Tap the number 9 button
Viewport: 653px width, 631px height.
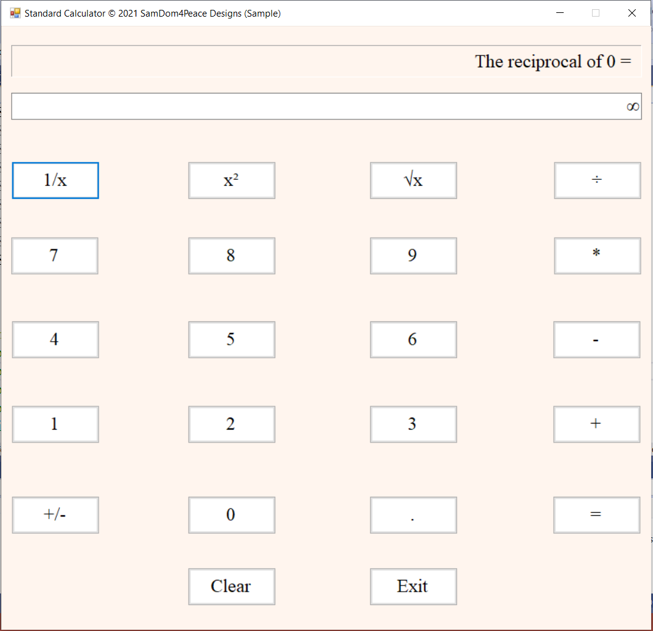coord(413,255)
